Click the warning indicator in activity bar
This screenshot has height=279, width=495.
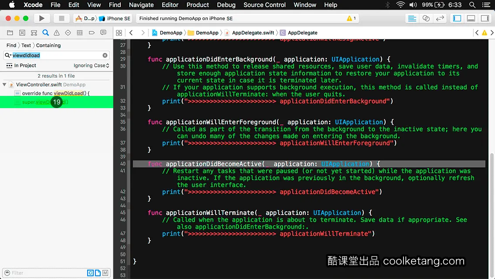pyautogui.click(x=351, y=18)
